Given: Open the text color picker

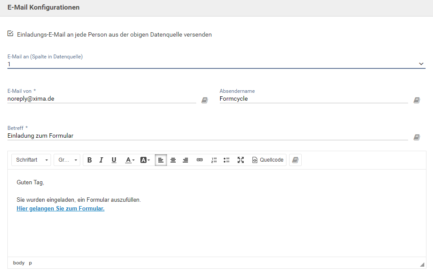Looking at the screenshot, I should (130, 160).
